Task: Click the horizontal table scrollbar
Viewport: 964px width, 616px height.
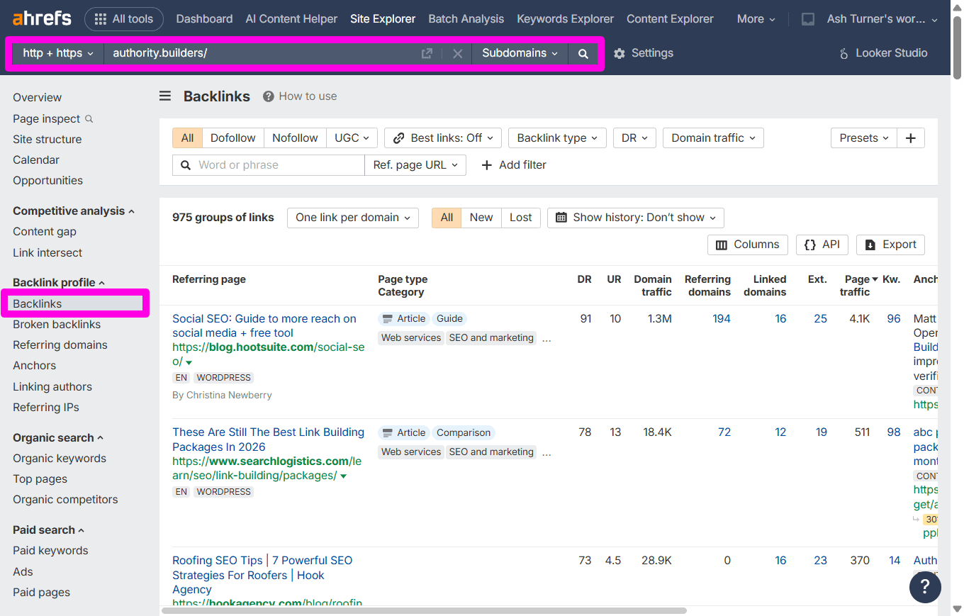Action: pyautogui.click(x=424, y=610)
